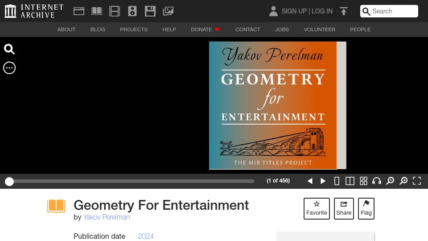This screenshot has height=241, width=428.
Task: Click the "Publication date" label
Action: 99,237
